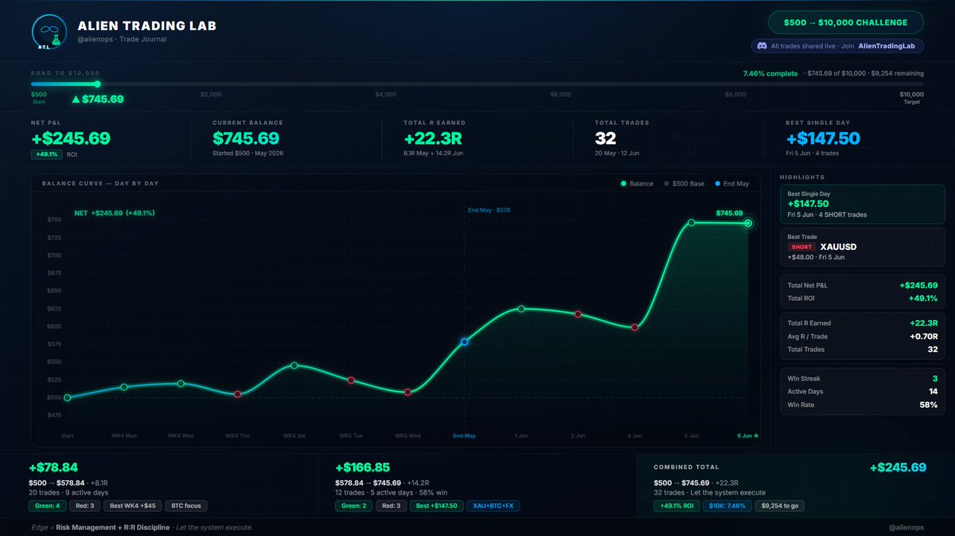Click the 2 Jun x-axis label
Screen dimensions: 955x536
pos(578,436)
